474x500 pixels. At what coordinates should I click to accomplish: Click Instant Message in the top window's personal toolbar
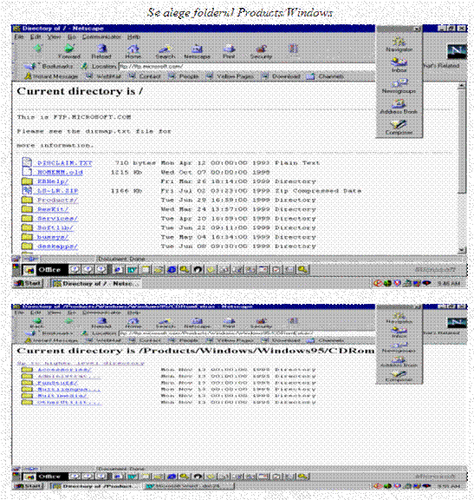coord(52,76)
